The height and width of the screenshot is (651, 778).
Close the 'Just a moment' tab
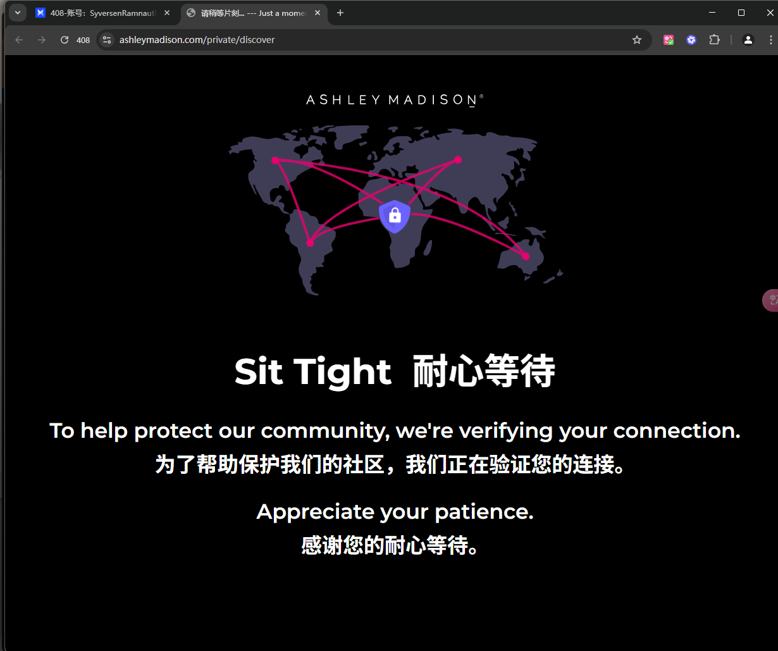point(316,13)
